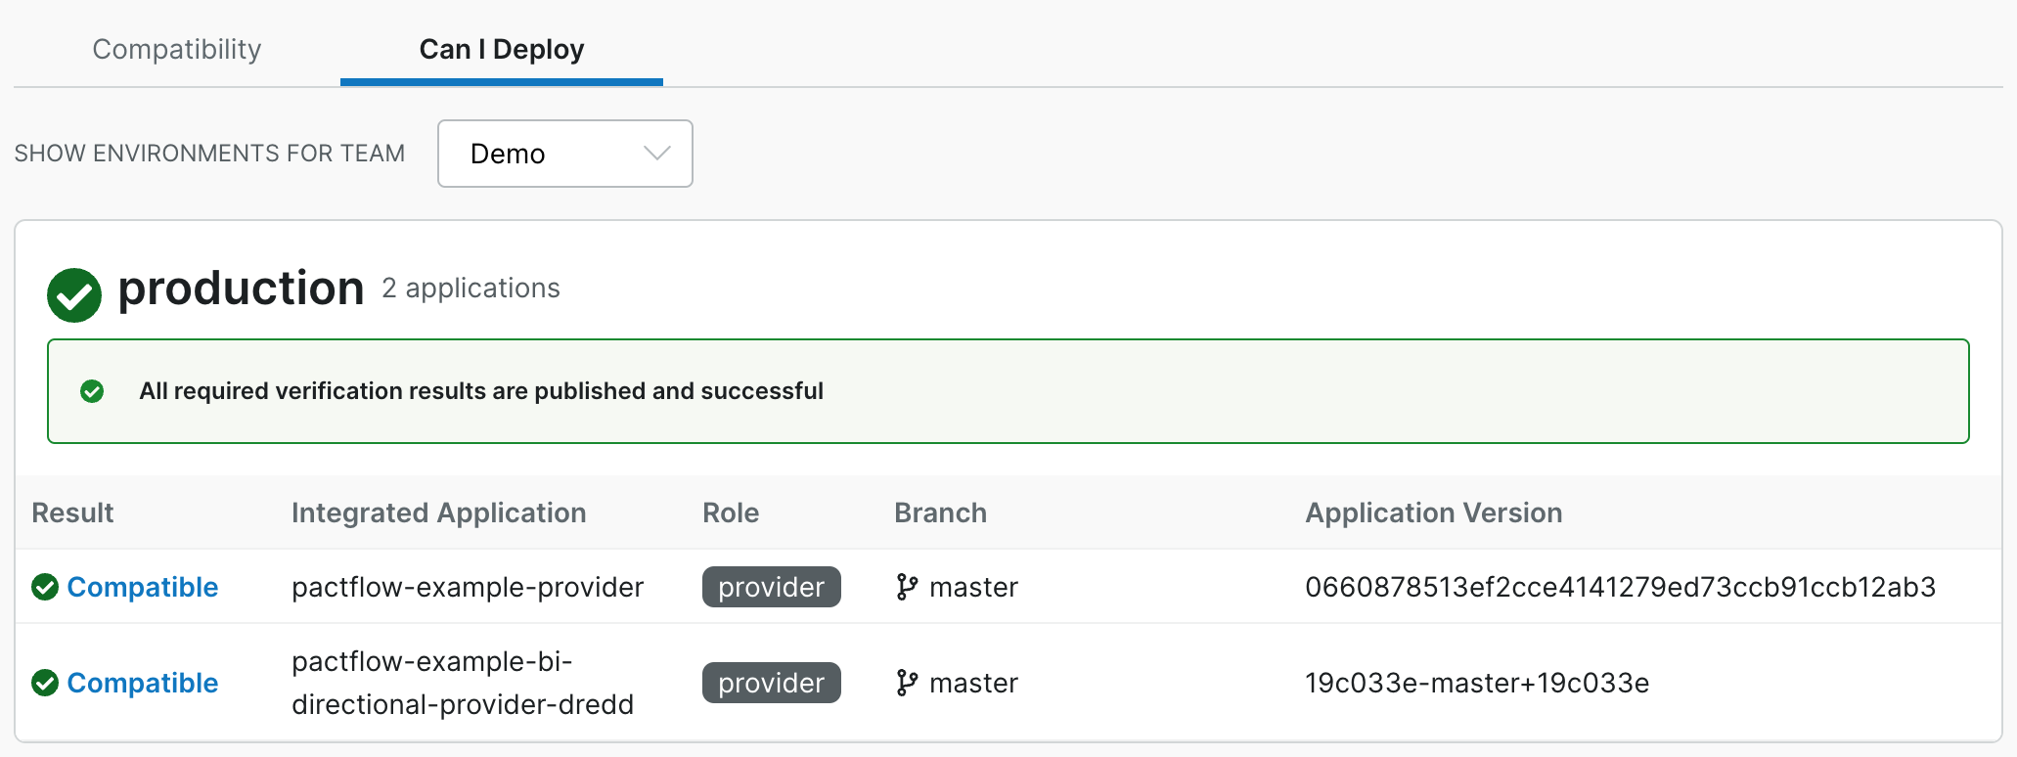Image resolution: width=2017 pixels, height=757 pixels.
Task: Click master branch text in provider-dredd row
Action: [974, 683]
